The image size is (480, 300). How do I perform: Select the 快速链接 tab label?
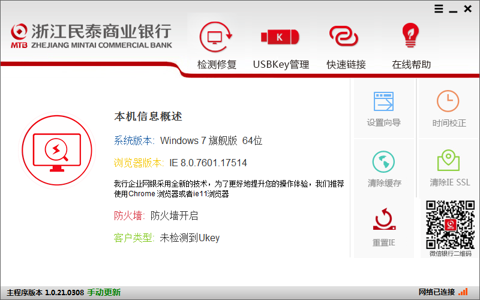[346, 65]
